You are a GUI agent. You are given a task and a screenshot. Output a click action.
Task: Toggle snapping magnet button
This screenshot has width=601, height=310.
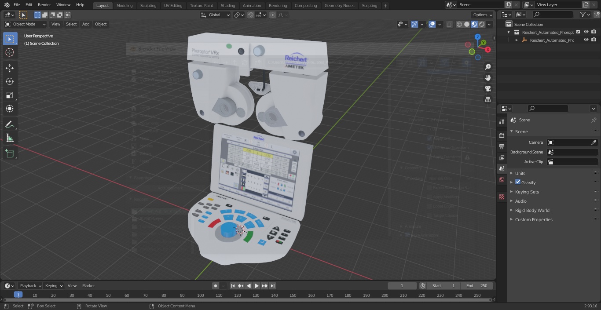click(251, 15)
